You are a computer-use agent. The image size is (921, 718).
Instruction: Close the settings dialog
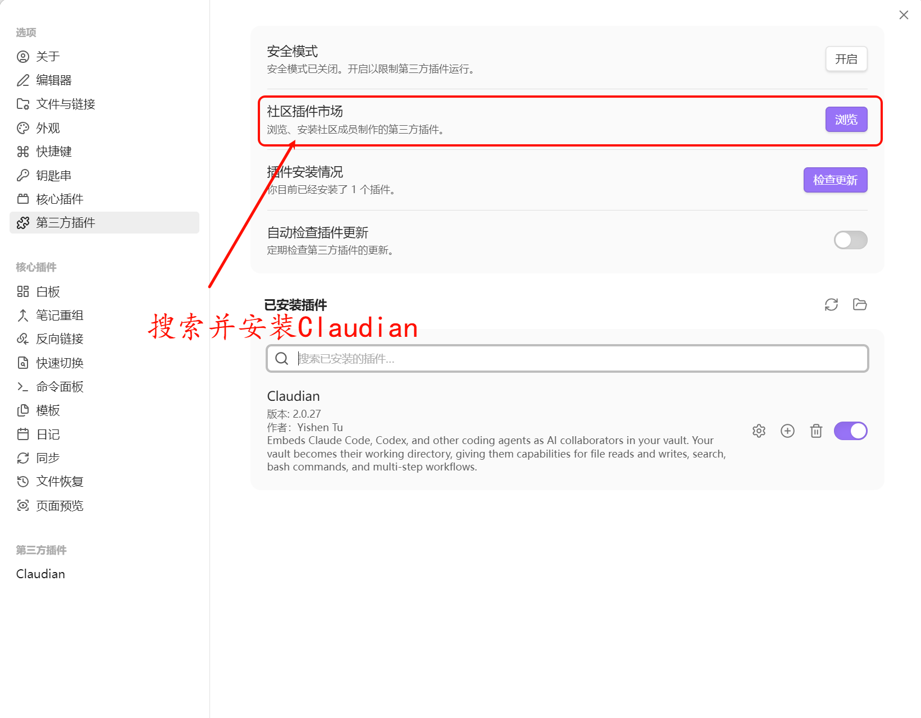tap(904, 15)
